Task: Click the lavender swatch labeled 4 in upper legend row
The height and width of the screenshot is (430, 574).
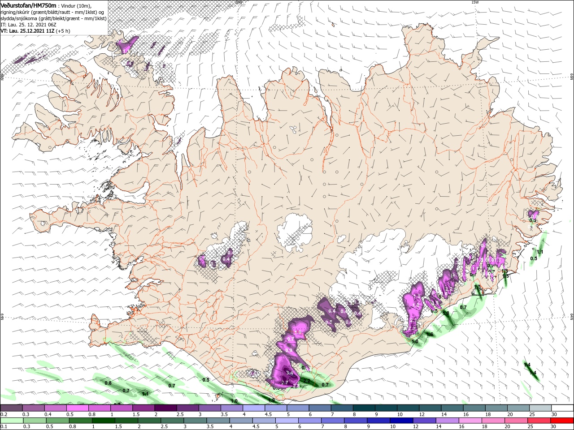Action: 254,408
